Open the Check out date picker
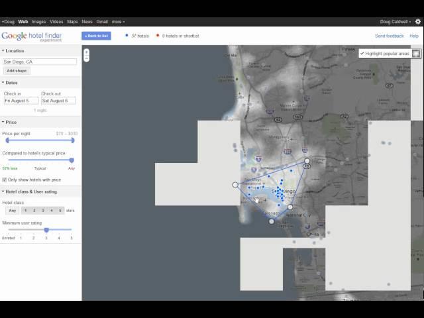Image resolution: width=424 pixels, height=318 pixels. click(58, 101)
